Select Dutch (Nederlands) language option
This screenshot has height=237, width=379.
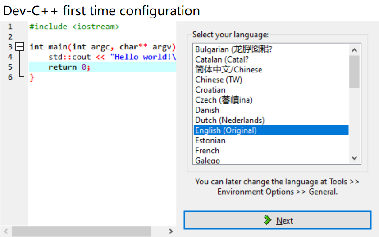(271, 121)
